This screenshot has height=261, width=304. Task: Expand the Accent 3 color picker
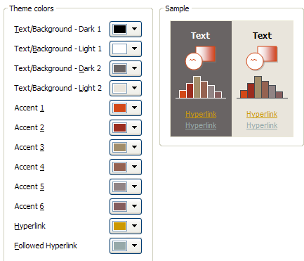click(x=126, y=147)
